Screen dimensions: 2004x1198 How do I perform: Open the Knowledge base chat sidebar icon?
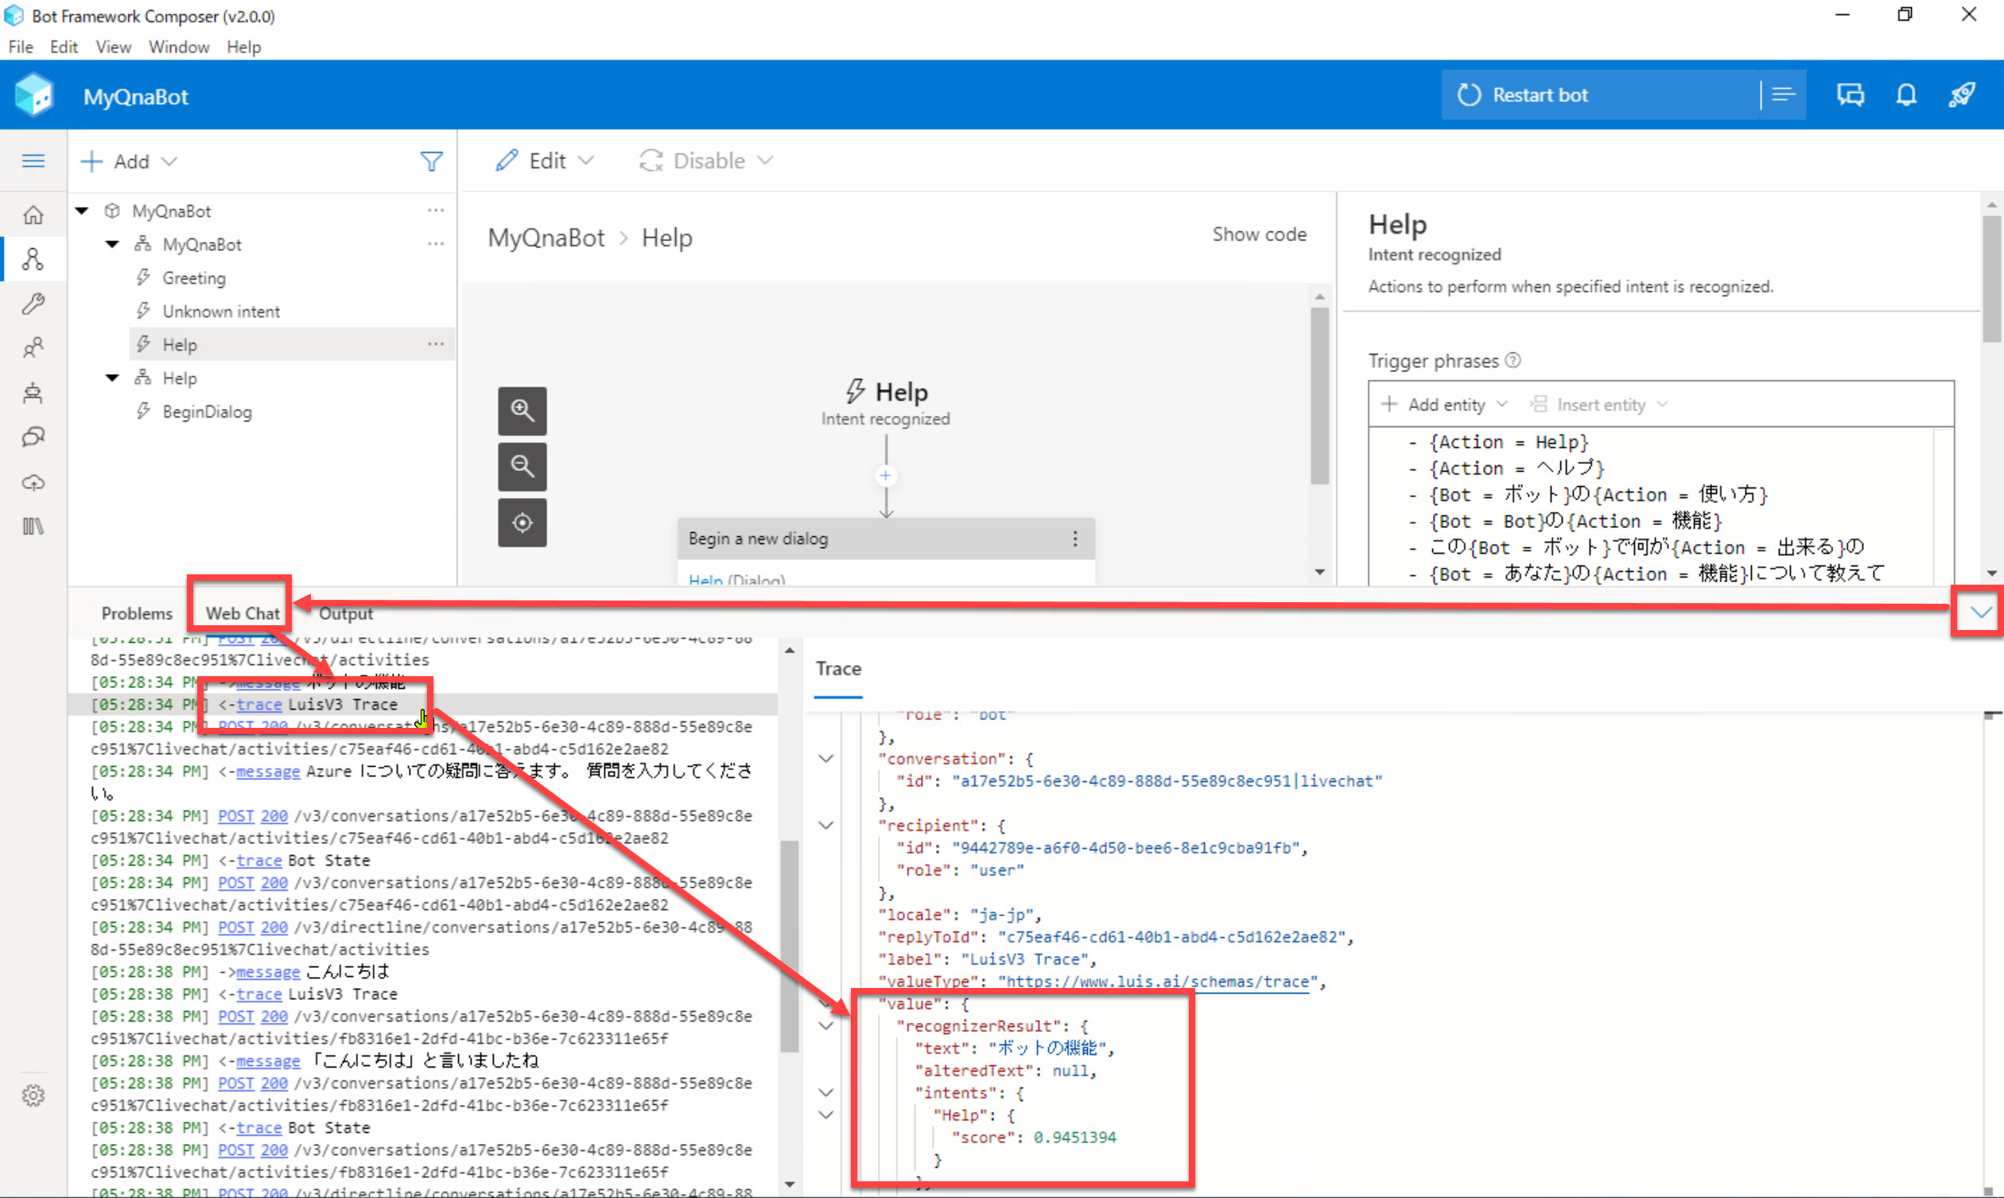[x=33, y=438]
